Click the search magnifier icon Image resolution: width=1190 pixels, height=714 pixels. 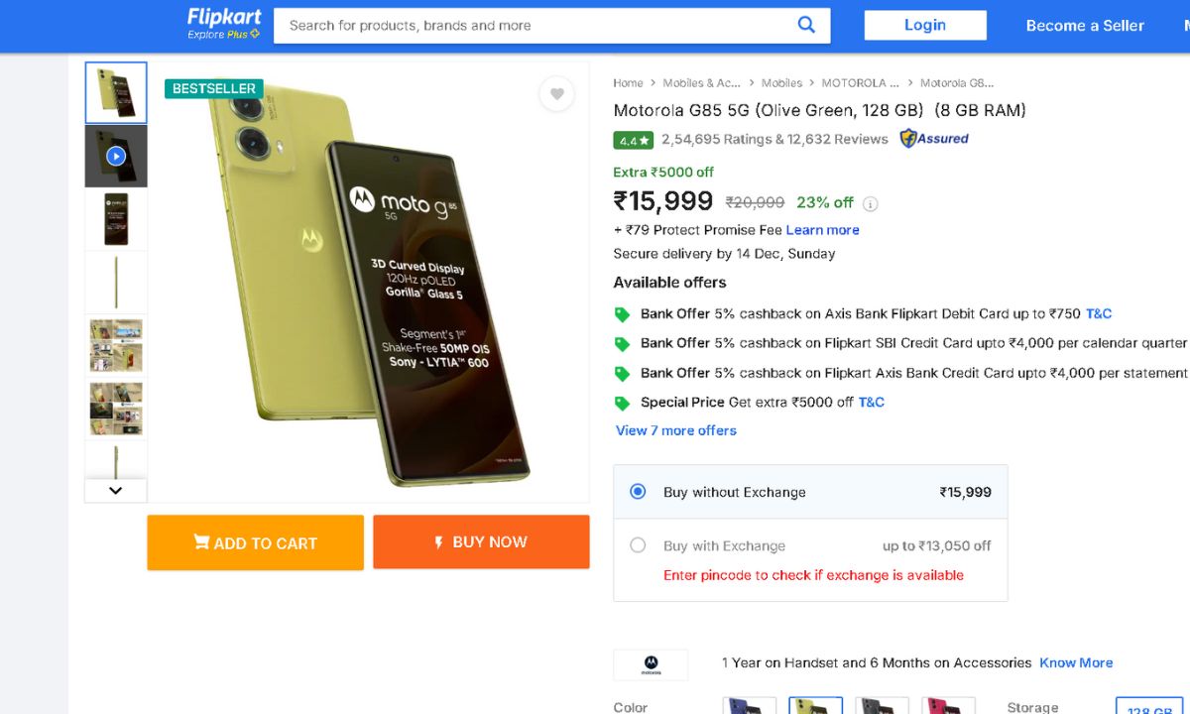(x=806, y=26)
